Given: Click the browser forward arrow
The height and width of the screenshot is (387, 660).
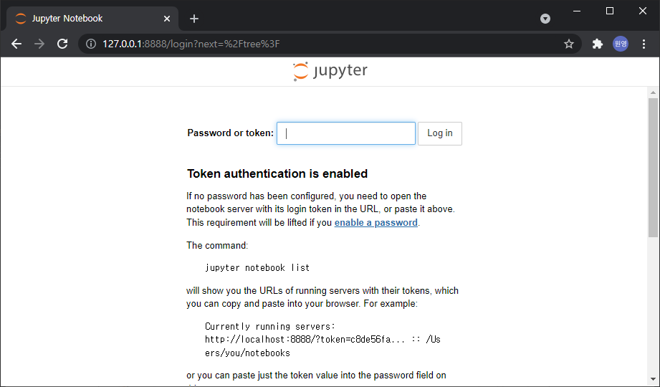Looking at the screenshot, I should point(39,44).
